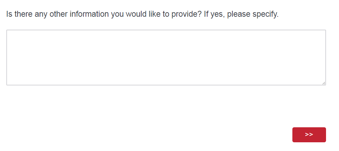Click the question text about other information
Screen dimensions: 339x151
(x=142, y=15)
